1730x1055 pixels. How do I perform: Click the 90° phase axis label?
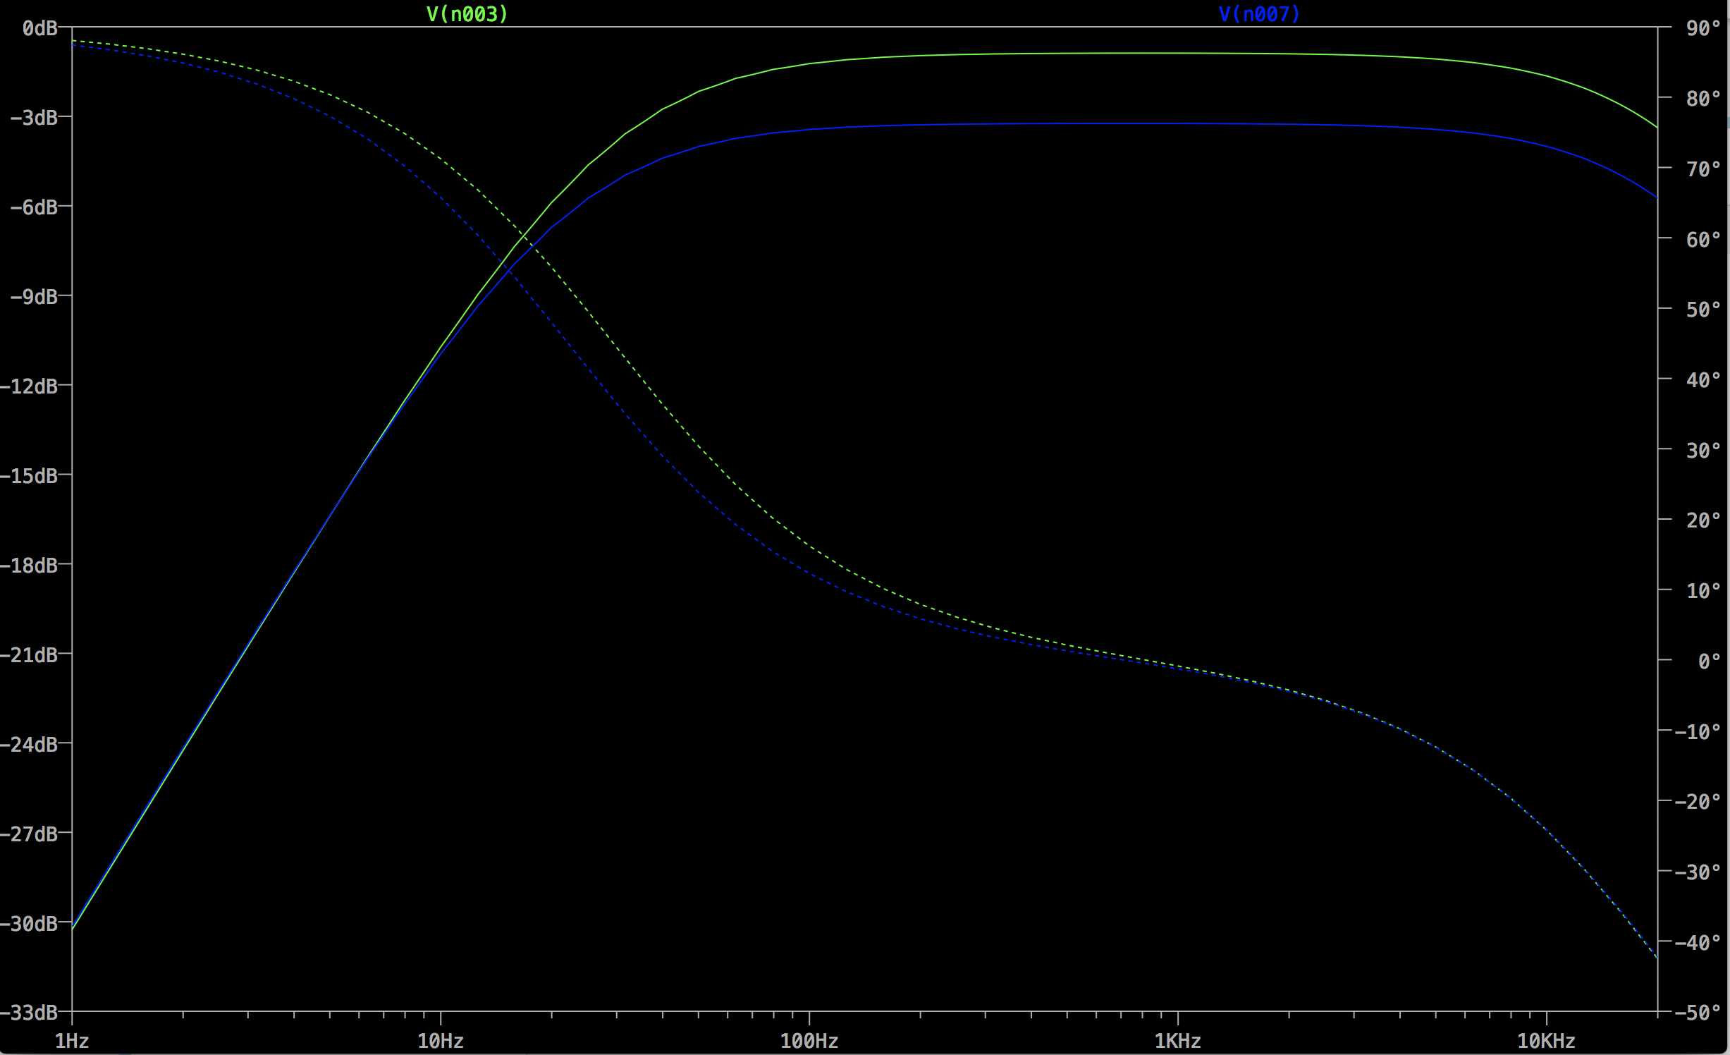(x=1703, y=28)
